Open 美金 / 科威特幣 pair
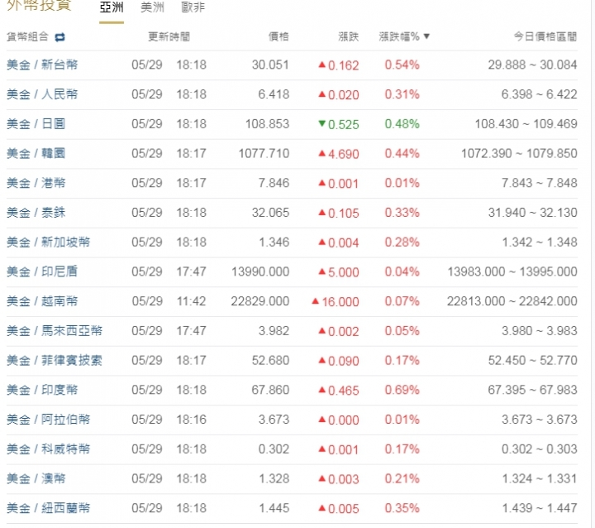Viewport: 595px width, 528px height. point(48,449)
